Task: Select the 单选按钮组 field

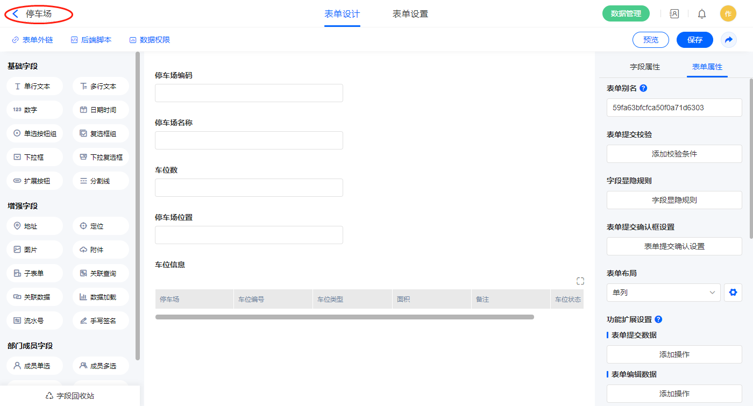Action: [x=35, y=133]
